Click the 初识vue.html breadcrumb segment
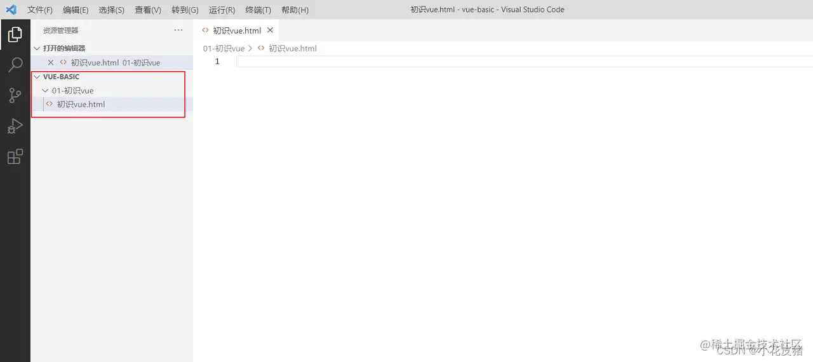The height and width of the screenshot is (362, 813). [x=292, y=48]
